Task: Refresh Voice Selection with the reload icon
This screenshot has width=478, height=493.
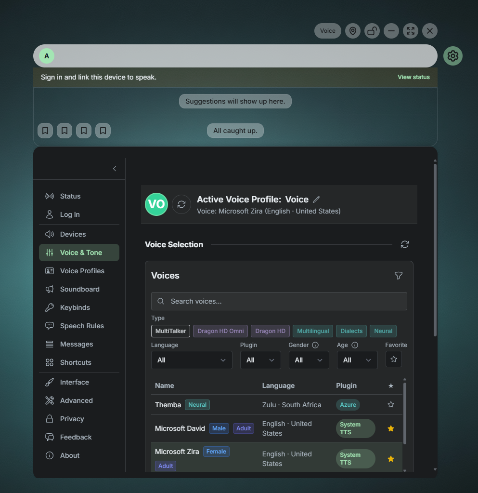Action: click(405, 244)
